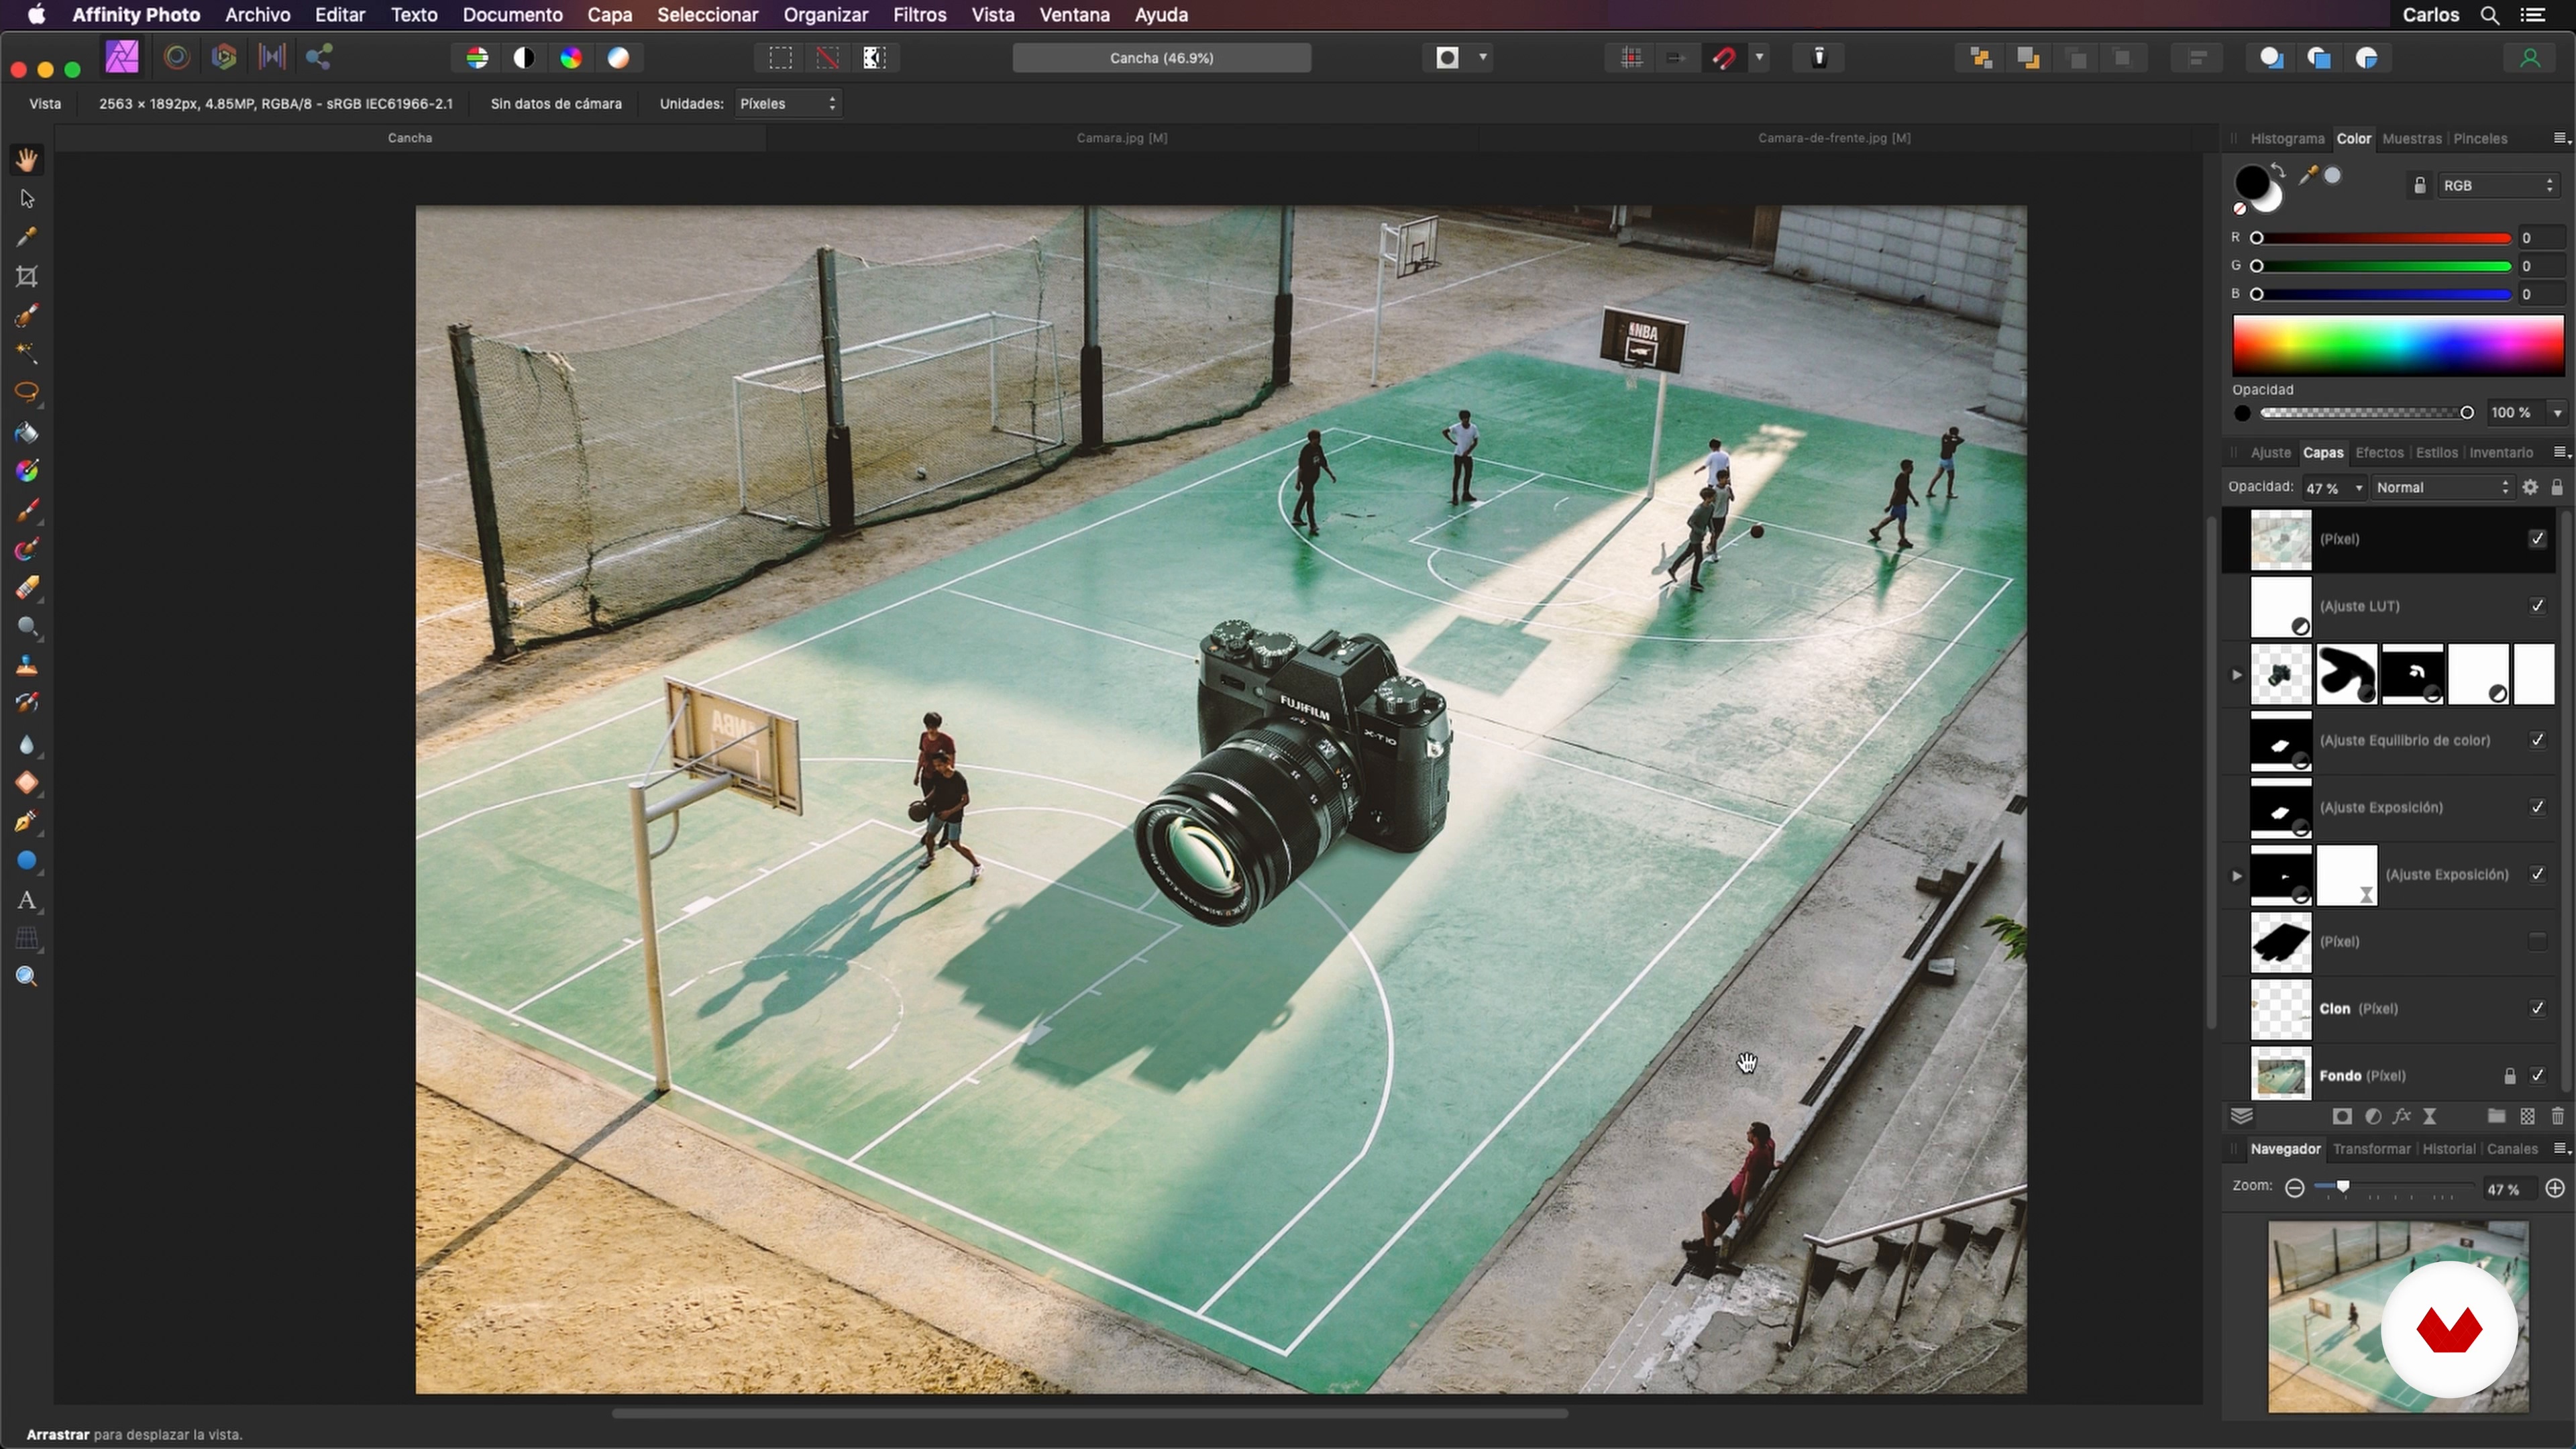This screenshot has height=1449, width=2576.
Task: Click the Vista context toolbar label
Action: (x=45, y=104)
